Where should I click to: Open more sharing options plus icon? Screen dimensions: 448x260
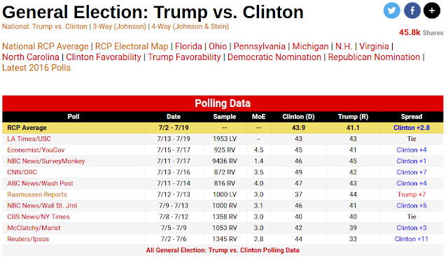click(432, 10)
